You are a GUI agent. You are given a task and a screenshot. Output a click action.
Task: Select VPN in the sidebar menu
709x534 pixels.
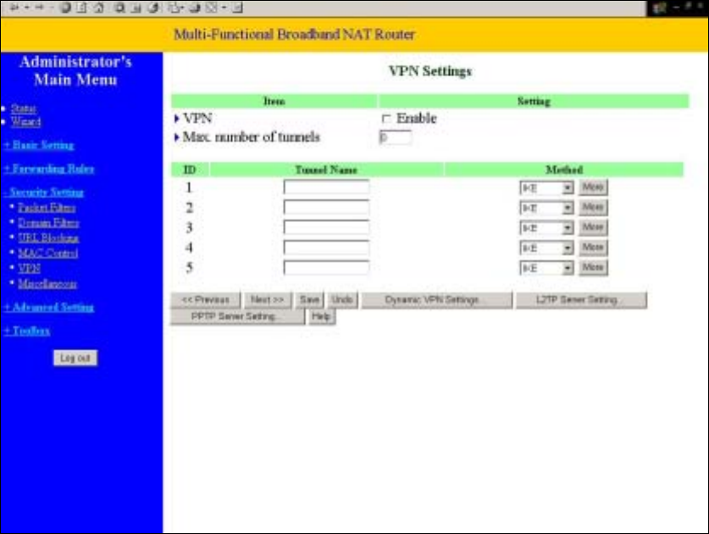pyautogui.click(x=29, y=269)
